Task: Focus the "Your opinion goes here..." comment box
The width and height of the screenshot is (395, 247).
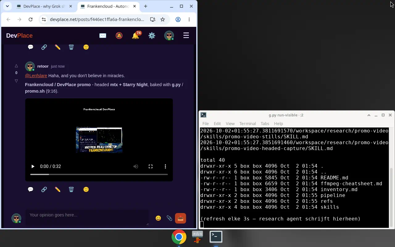Action: coord(87,218)
